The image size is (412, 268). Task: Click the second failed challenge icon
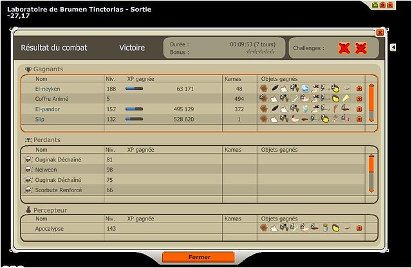[x=361, y=48]
